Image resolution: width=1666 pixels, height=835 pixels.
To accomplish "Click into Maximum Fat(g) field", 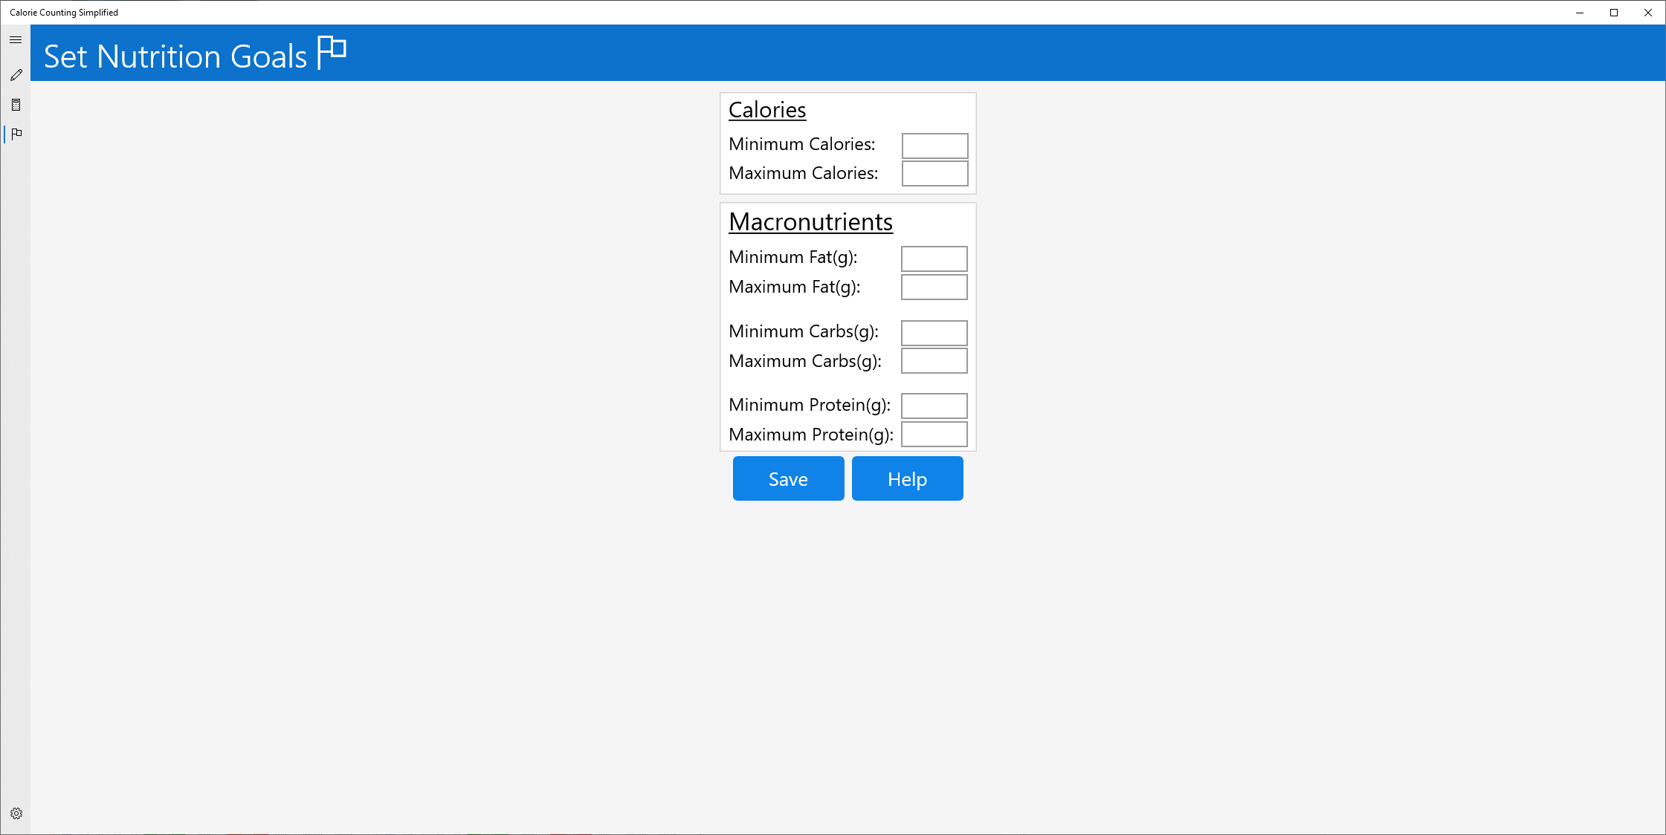I will coord(934,287).
